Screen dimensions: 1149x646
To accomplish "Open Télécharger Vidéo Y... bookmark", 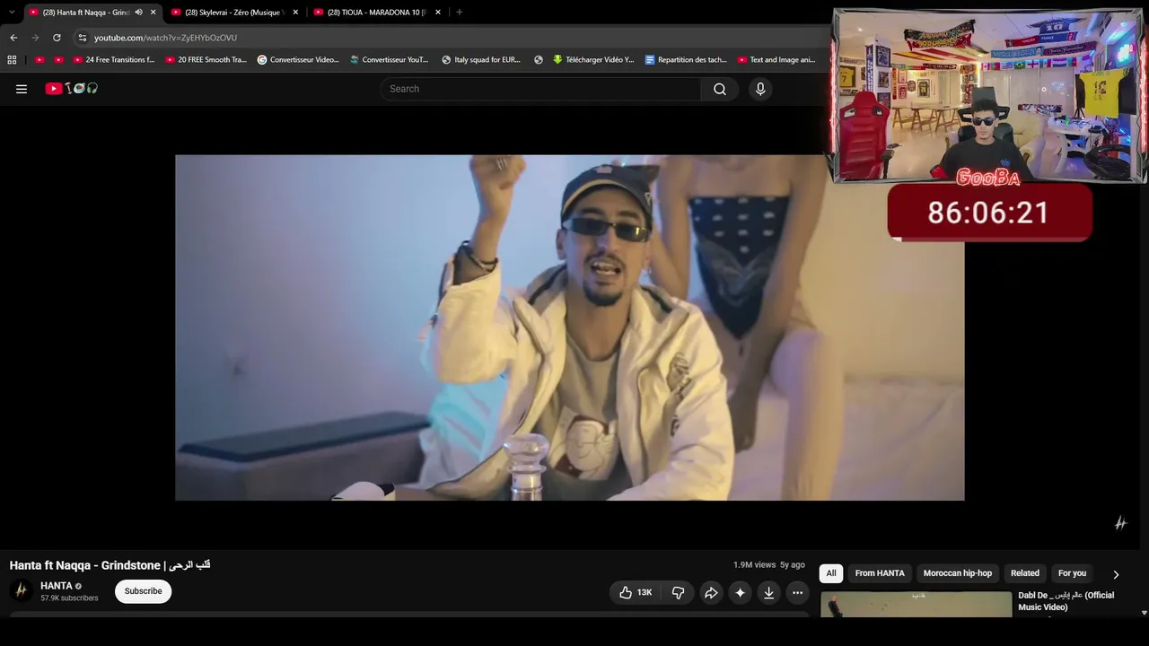I will [x=593, y=60].
